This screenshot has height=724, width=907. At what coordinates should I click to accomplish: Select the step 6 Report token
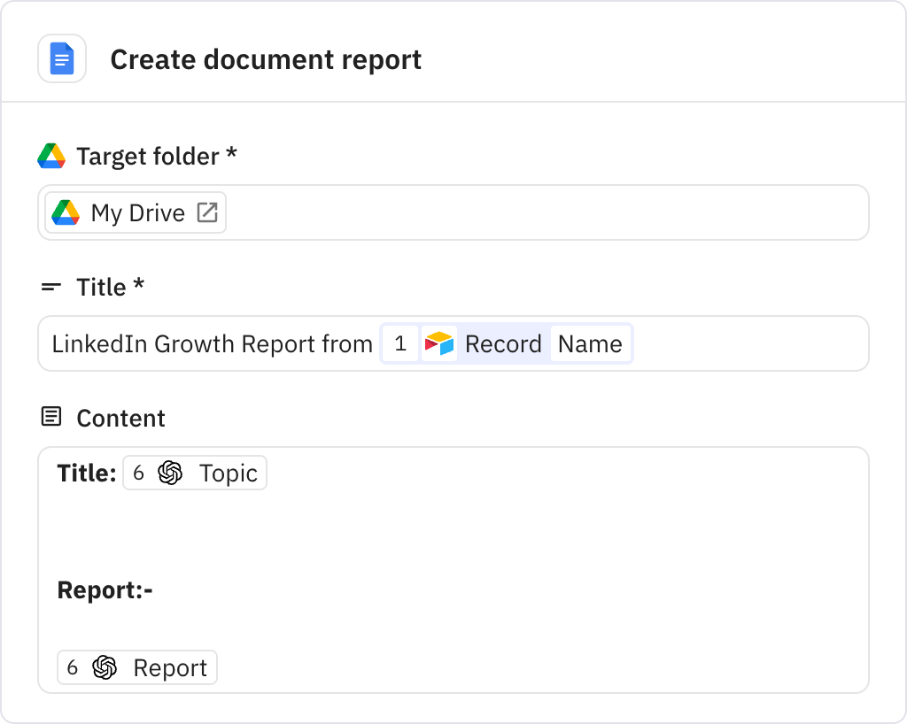[136, 667]
